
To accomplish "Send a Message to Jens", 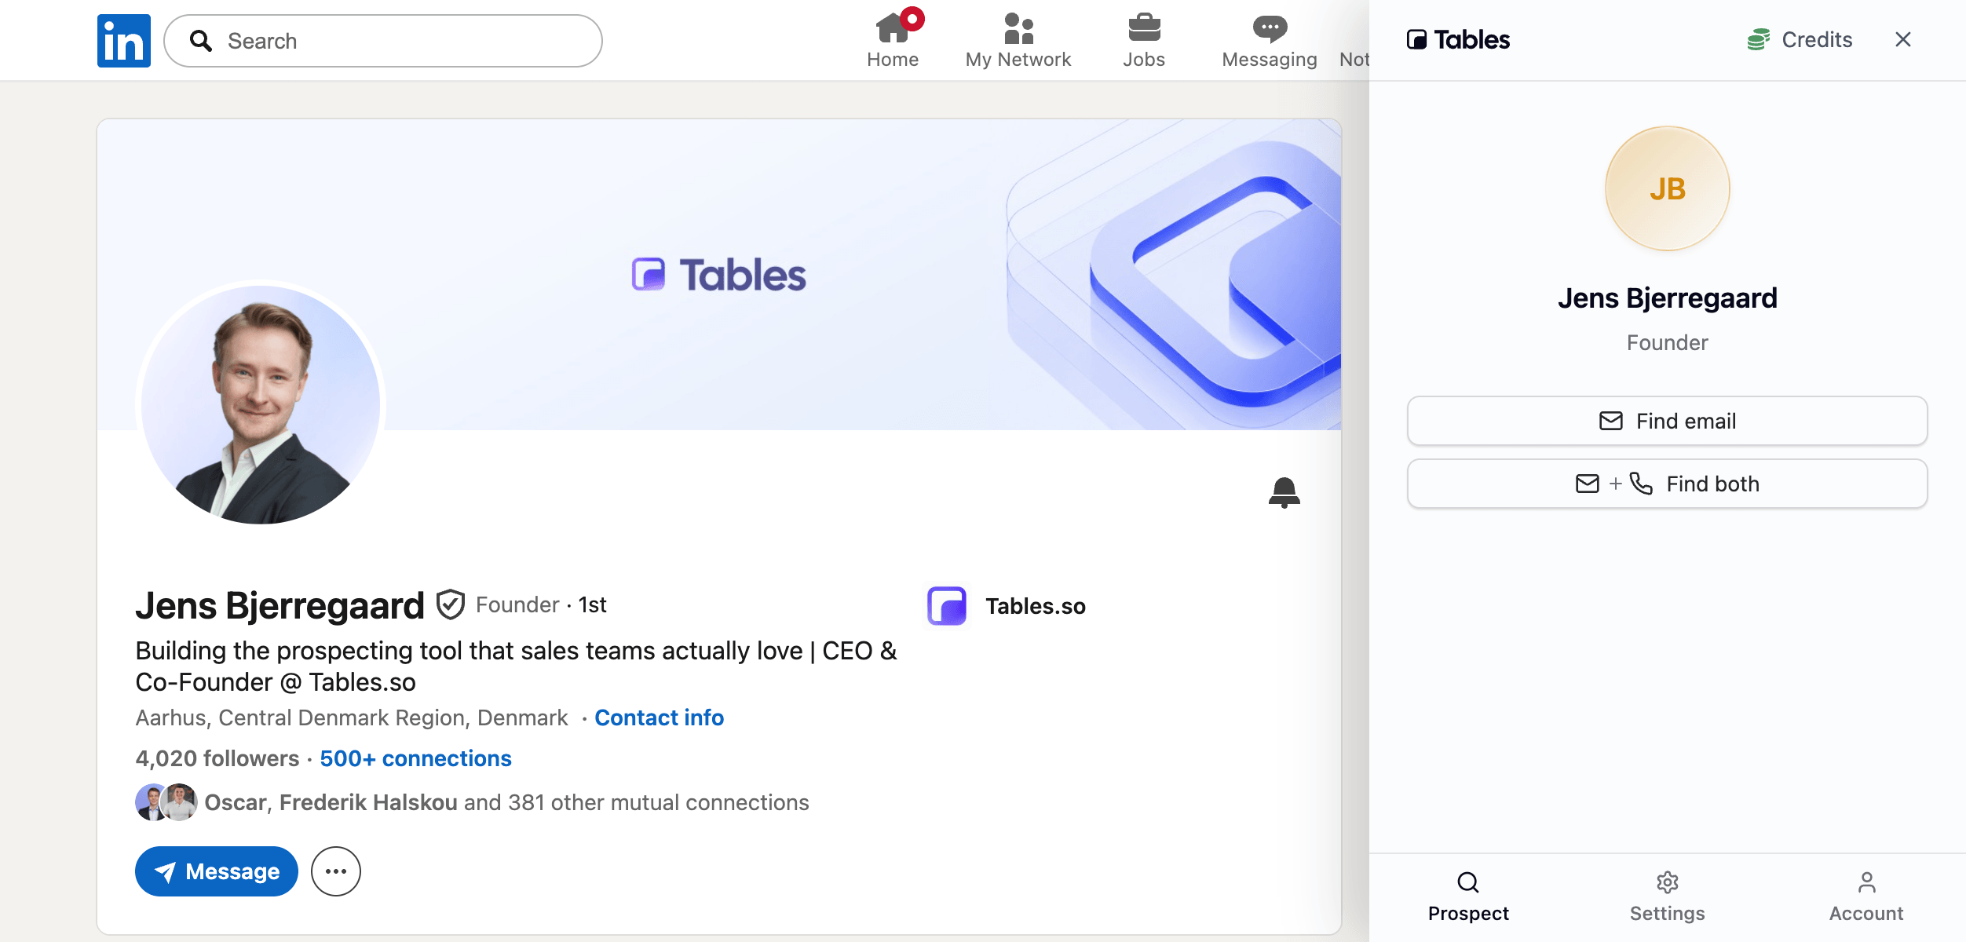I will pos(217,871).
